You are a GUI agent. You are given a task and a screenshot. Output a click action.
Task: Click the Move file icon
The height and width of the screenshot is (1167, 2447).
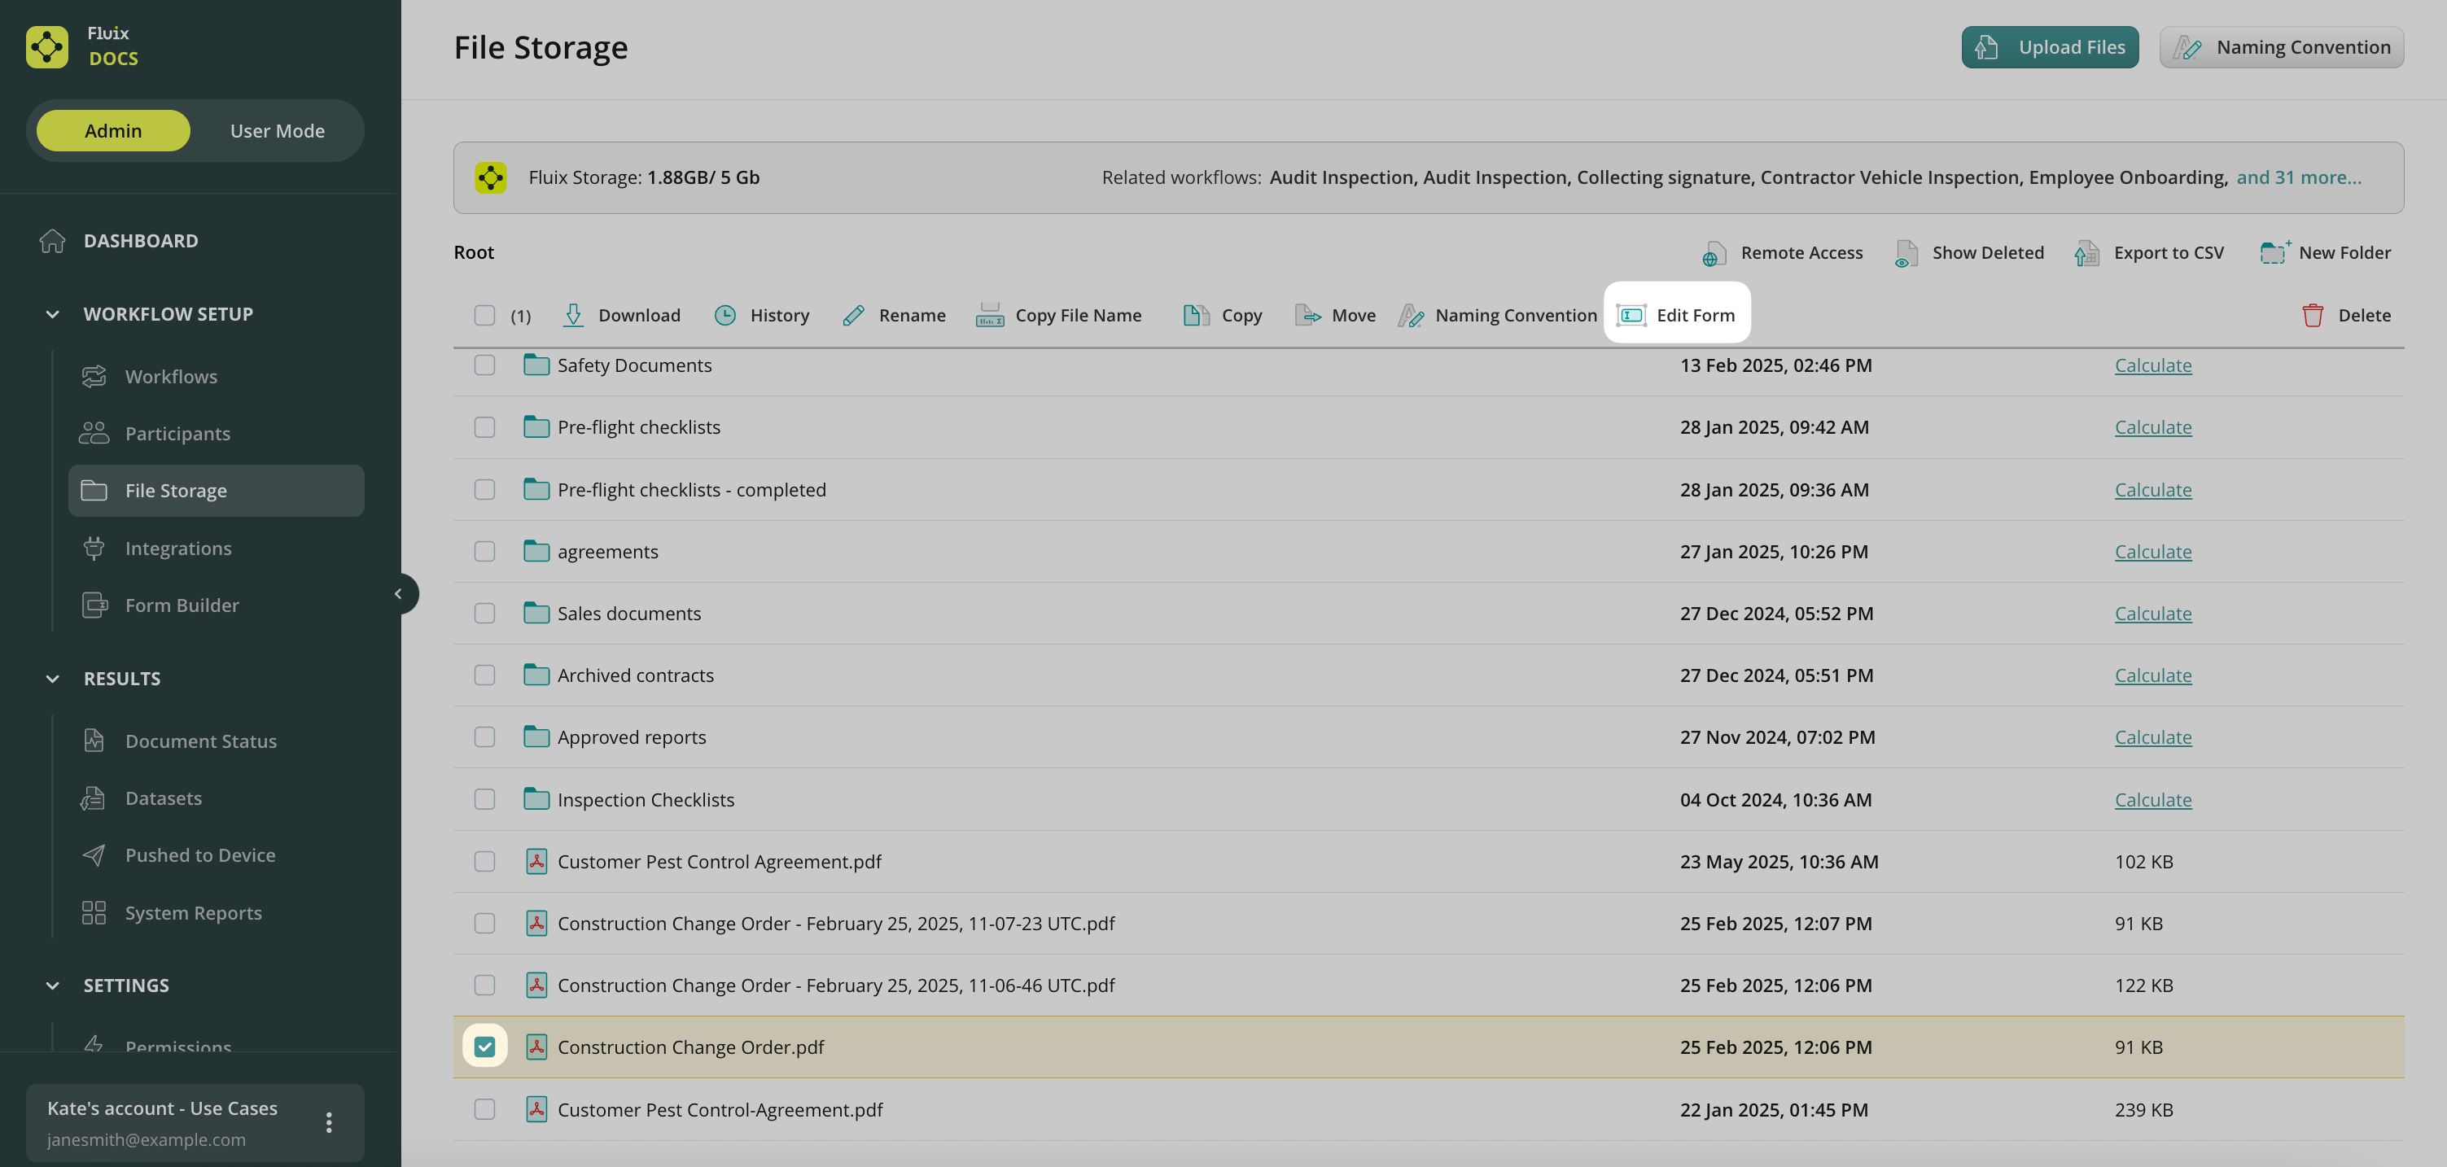tap(1307, 315)
